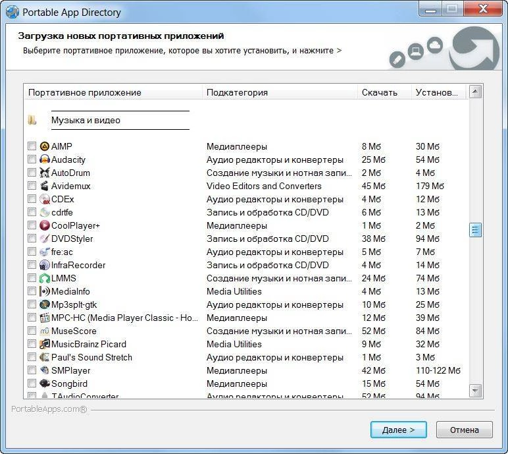
Task: Select the AutoDrum name text
Action: coord(70,173)
